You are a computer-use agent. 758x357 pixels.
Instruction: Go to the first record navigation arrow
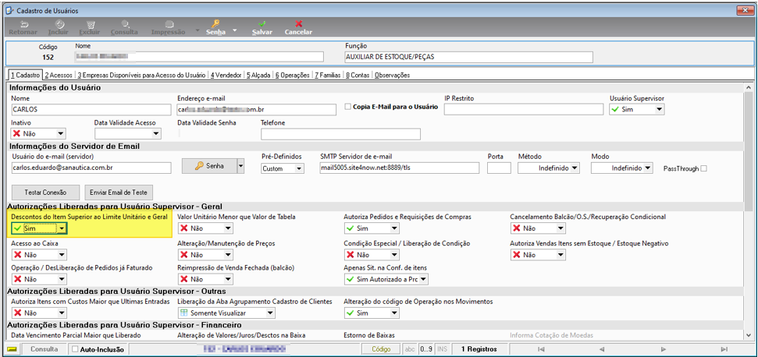pos(542,348)
